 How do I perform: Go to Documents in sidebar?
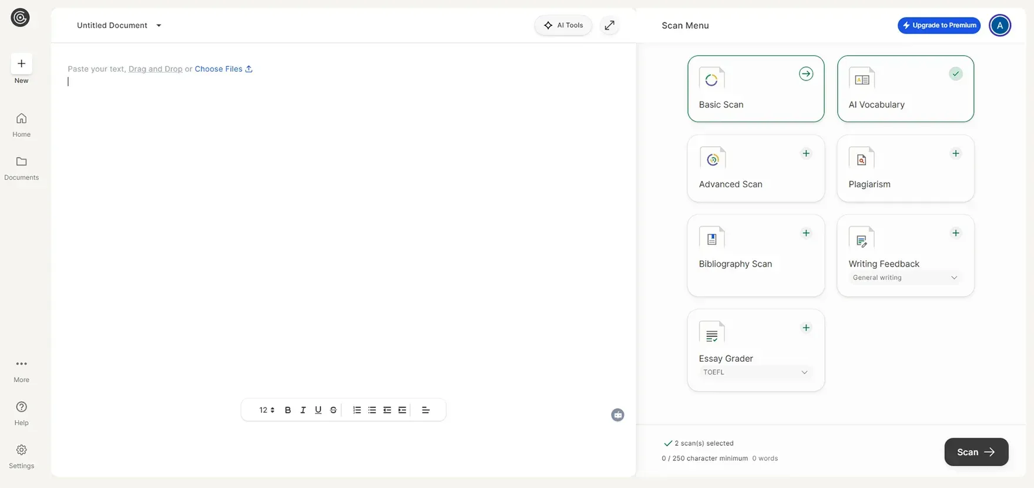[21, 168]
